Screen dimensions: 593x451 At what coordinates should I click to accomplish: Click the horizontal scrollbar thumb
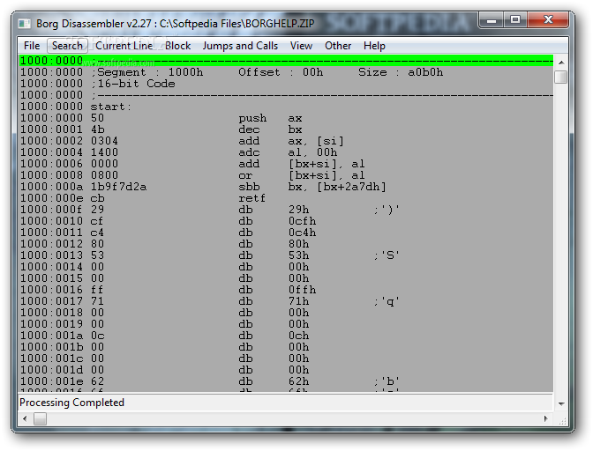click(40, 418)
